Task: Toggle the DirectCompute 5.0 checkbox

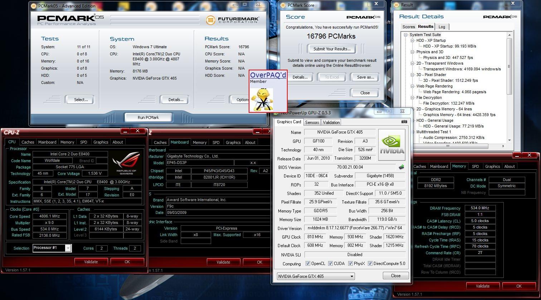Action: [x=370, y=264]
